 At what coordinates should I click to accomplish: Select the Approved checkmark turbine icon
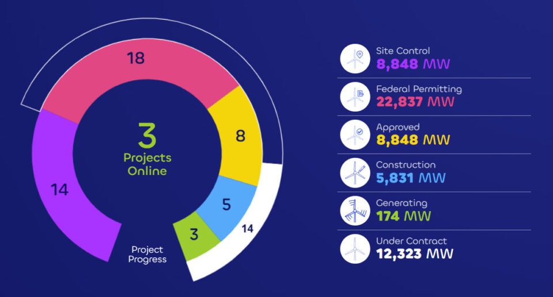point(355,135)
